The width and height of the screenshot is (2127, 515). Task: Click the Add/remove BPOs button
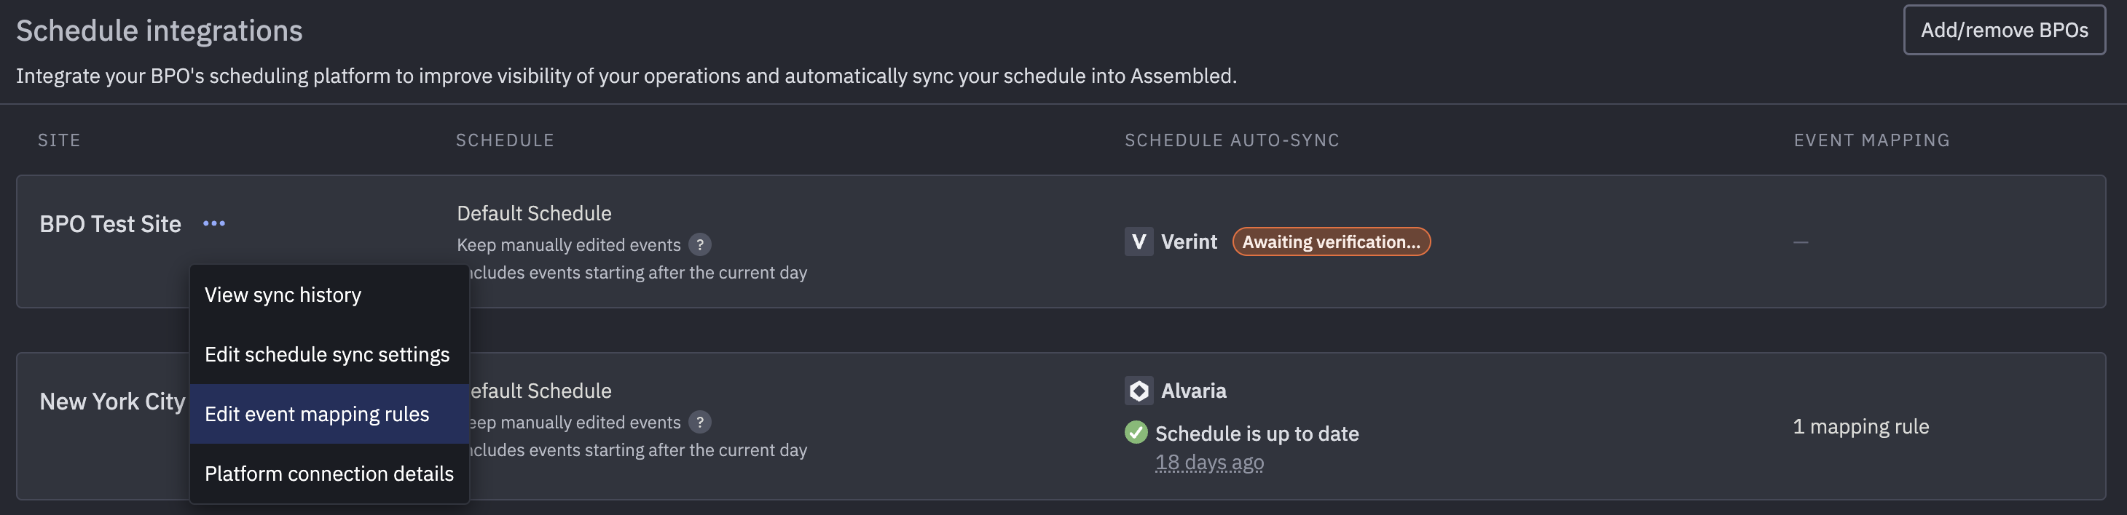point(2004,31)
